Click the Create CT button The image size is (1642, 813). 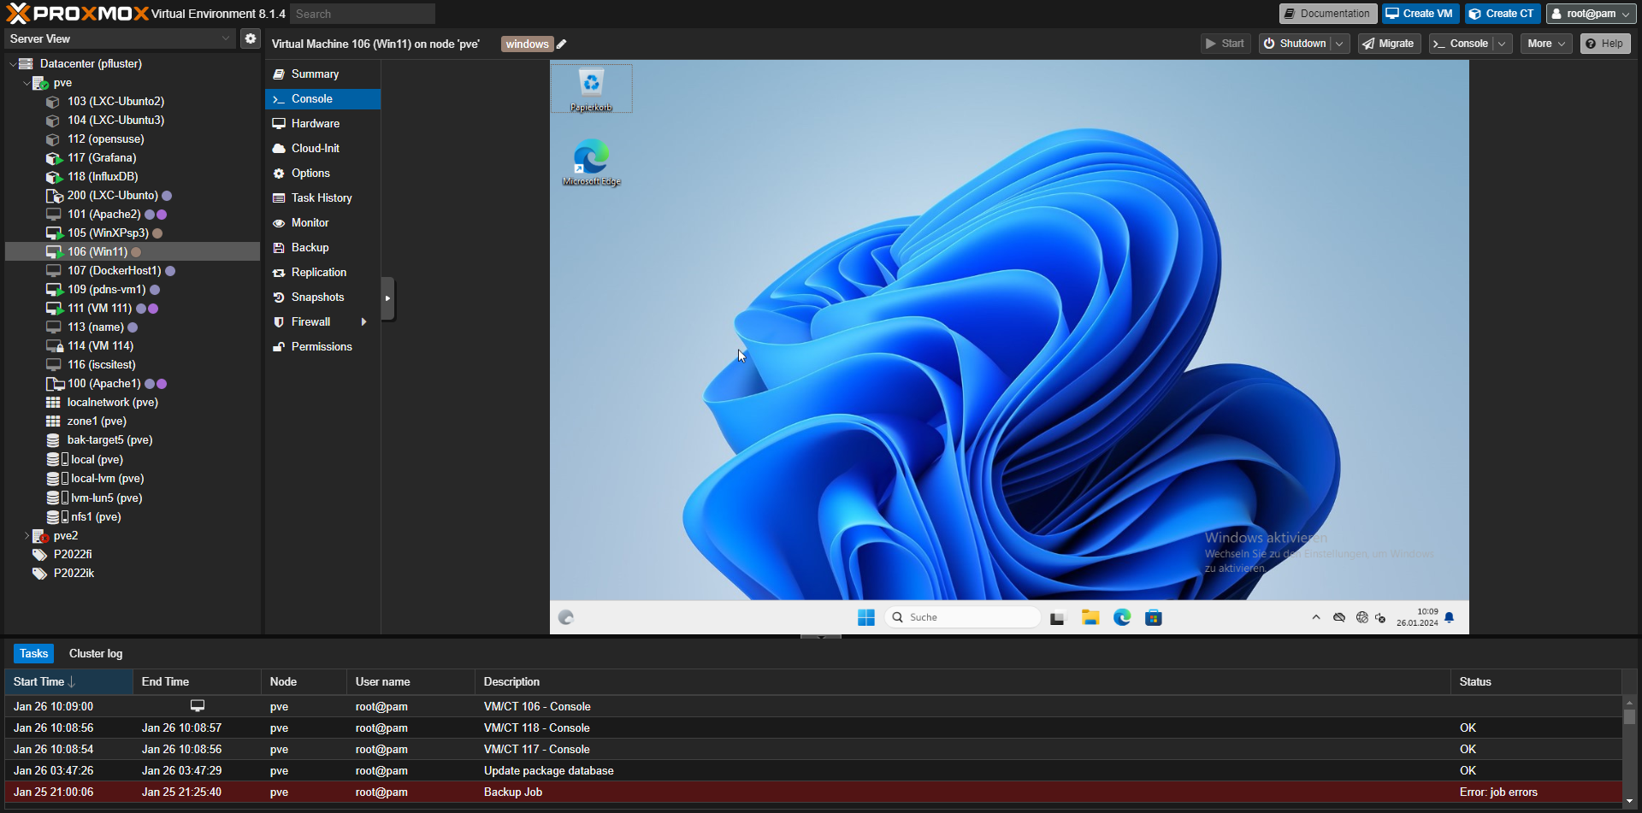1503,14
